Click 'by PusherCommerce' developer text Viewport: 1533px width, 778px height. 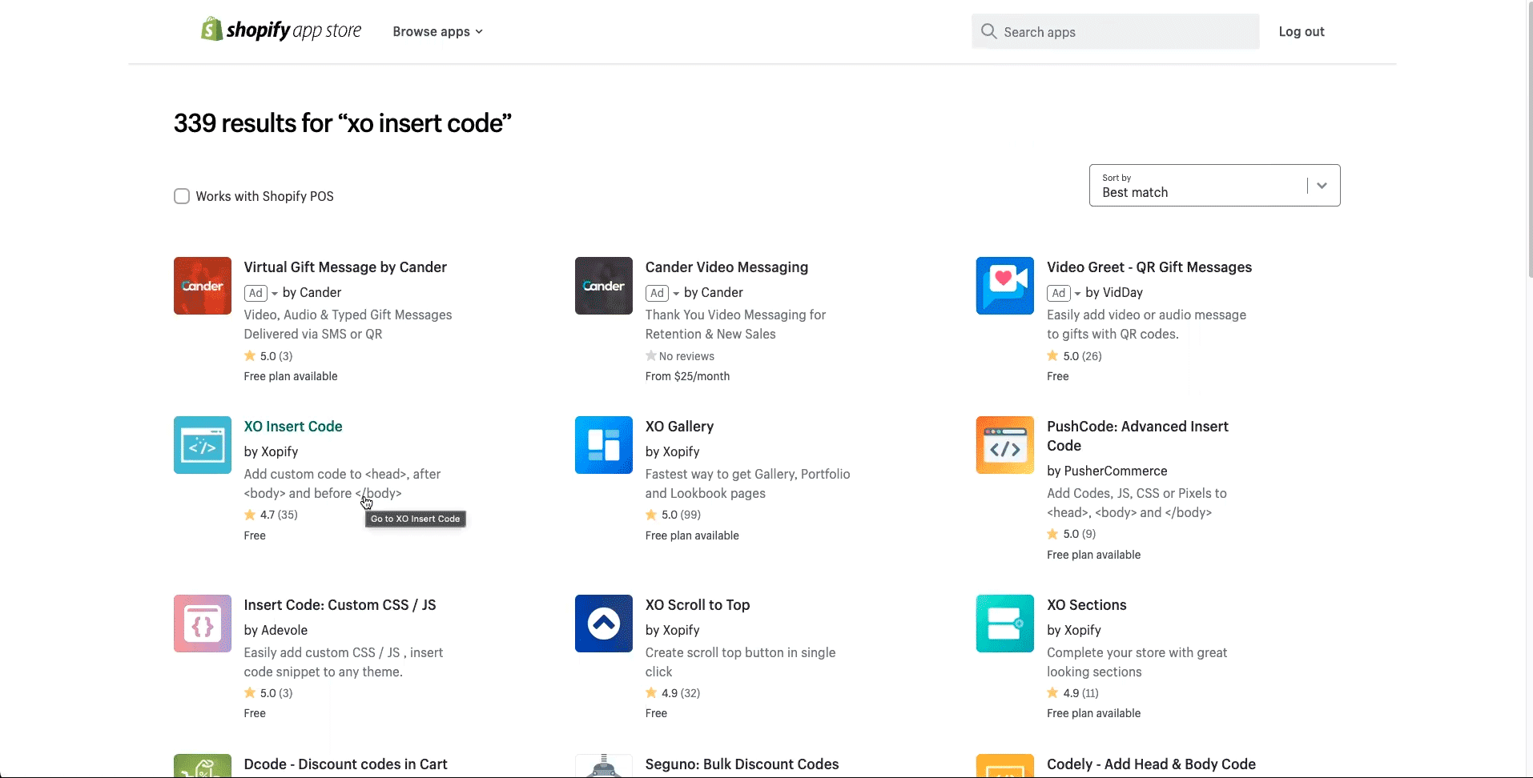pos(1107,471)
